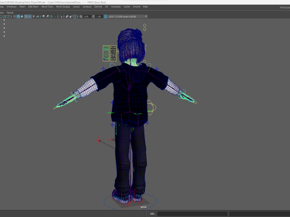Viewport: 290px width, 217px height.
Task: Toggle isolate select
Action: click(61, 16)
